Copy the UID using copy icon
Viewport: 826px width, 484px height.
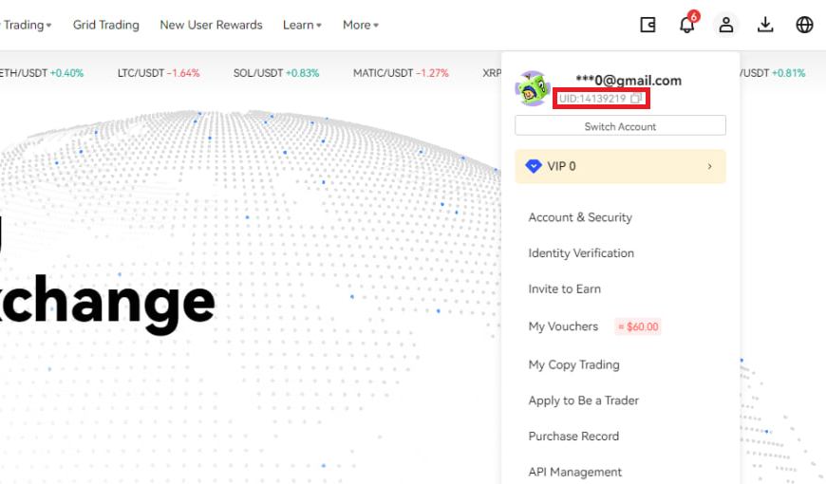pyautogui.click(x=637, y=99)
